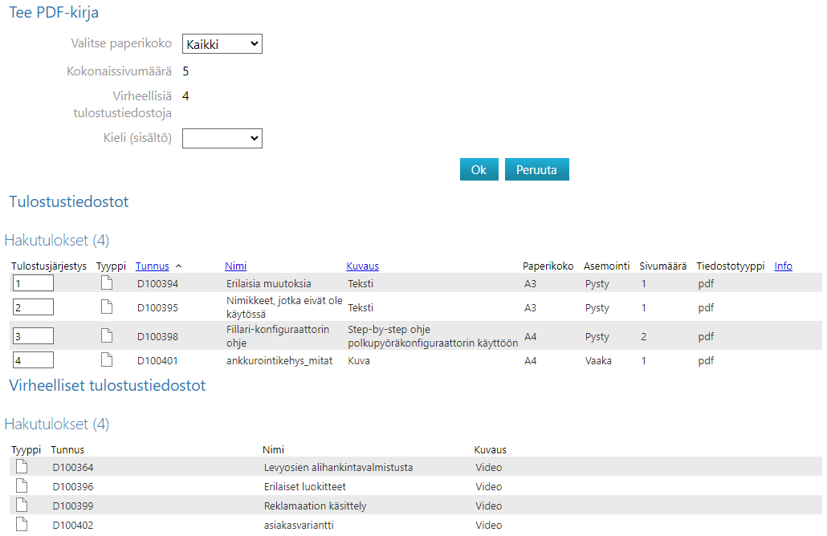827x536 pixels.
Task: Click the Info column header link
Action: [783, 266]
